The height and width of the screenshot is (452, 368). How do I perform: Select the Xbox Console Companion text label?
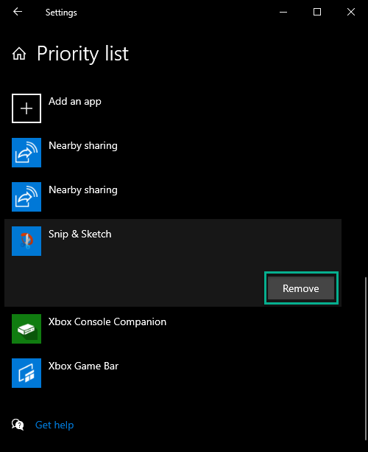(x=107, y=322)
